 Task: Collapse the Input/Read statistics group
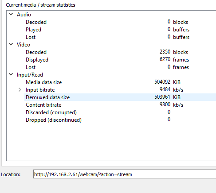click(11, 74)
